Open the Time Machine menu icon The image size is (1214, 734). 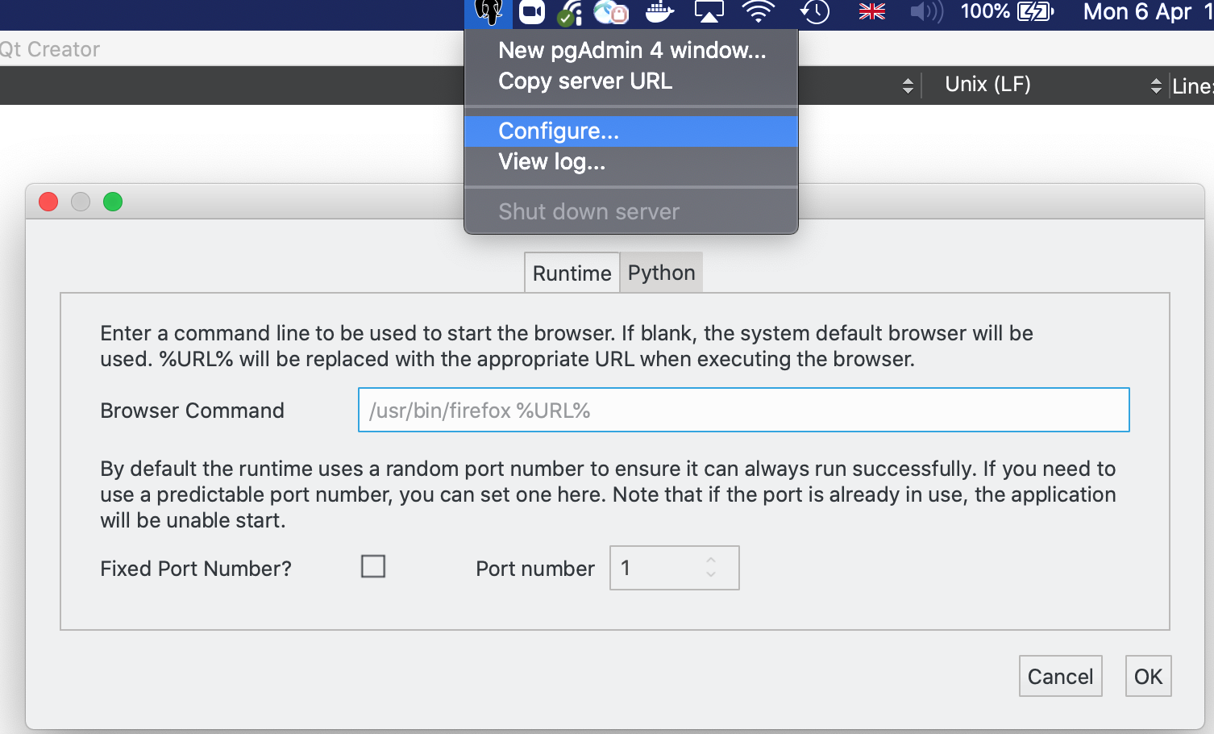pyautogui.click(x=815, y=12)
